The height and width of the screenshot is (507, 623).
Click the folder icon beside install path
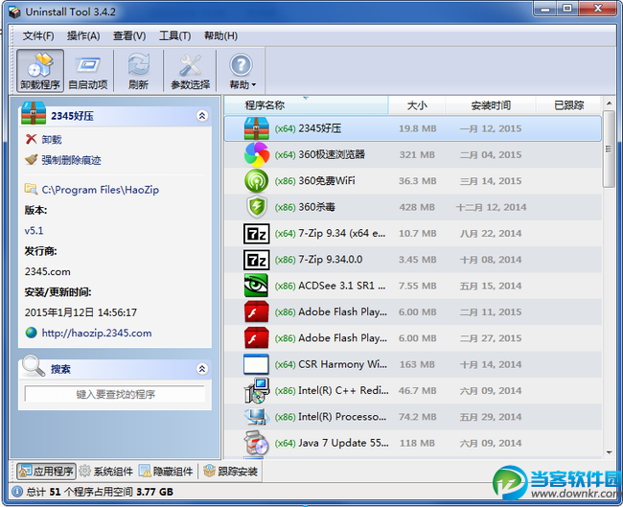pyautogui.click(x=31, y=189)
